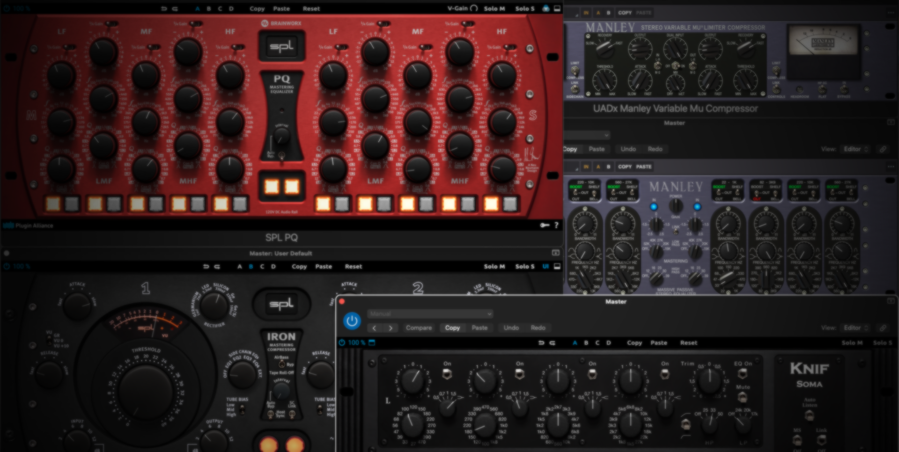The height and width of the screenshot is (452, 899).
Task: Click COPY on Manley Massive Passive toolbar
Action: [x=625, y=166]
